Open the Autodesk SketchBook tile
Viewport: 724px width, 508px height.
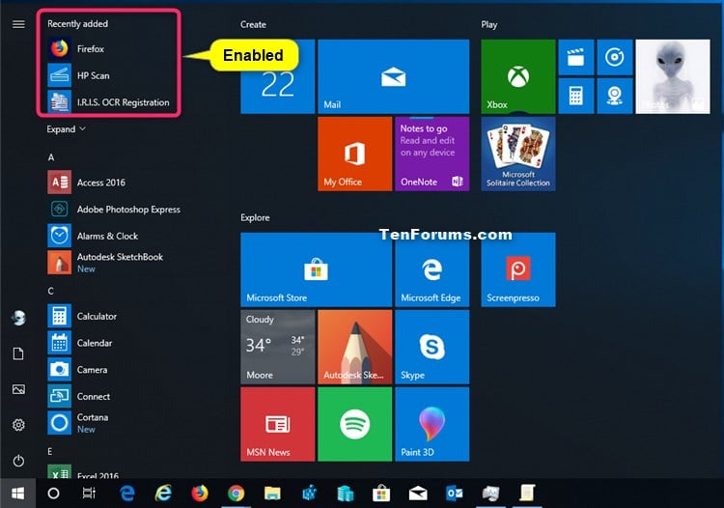354,347
